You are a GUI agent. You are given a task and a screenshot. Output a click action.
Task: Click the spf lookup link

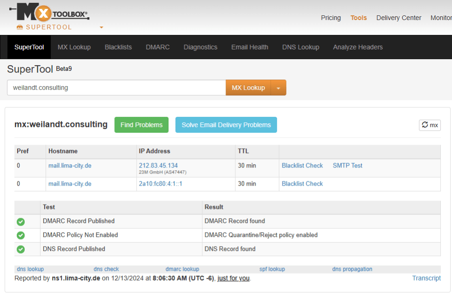(272, 269)
